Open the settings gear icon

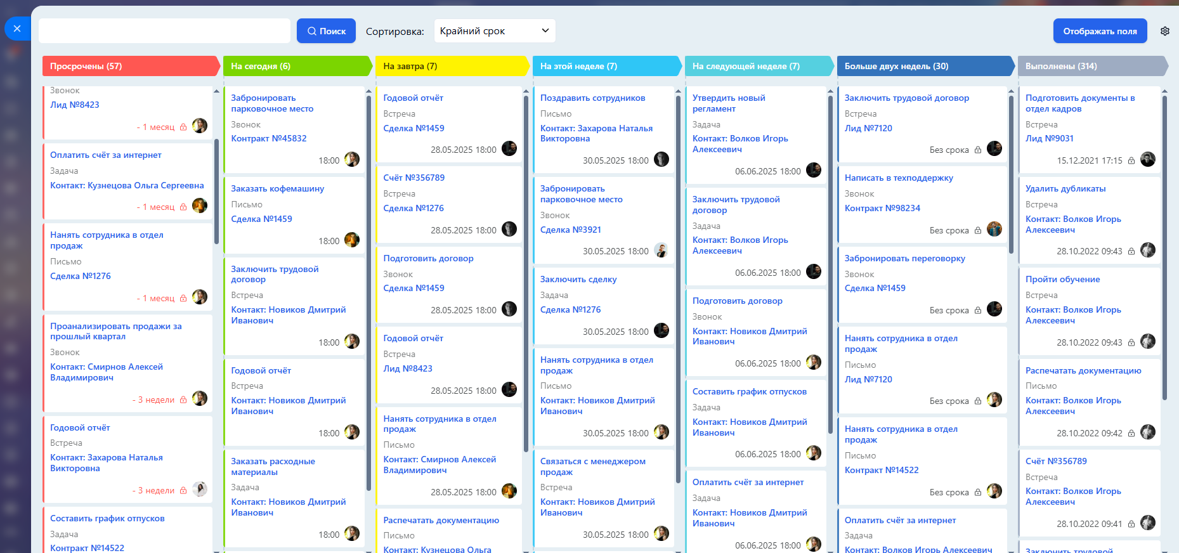pos(1165,31)
